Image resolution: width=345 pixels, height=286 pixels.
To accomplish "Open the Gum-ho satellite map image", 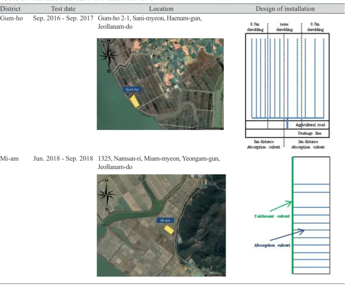I will [160, 84].
